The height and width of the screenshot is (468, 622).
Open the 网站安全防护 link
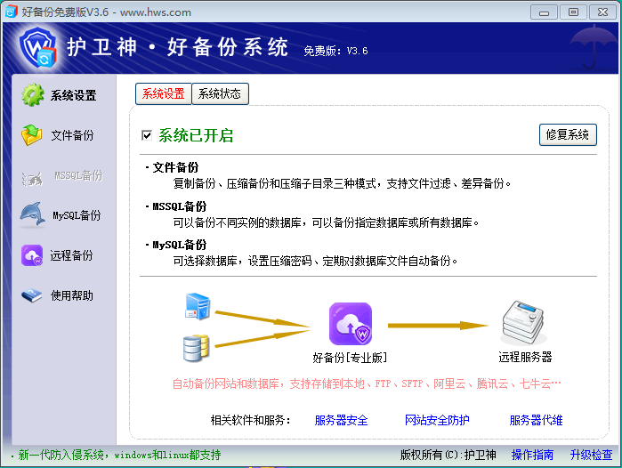coord(437,420)
